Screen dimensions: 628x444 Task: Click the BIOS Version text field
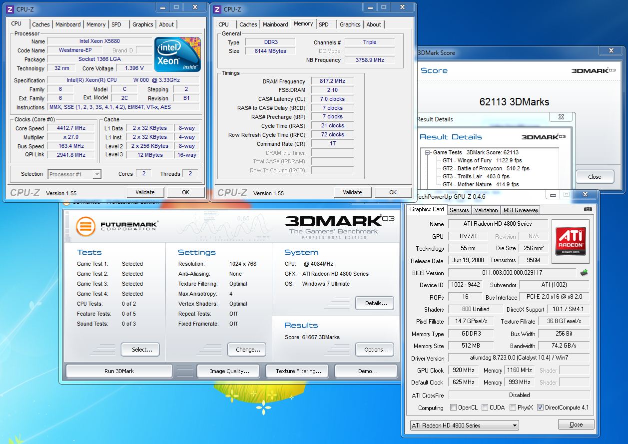(x=512, y=273)
